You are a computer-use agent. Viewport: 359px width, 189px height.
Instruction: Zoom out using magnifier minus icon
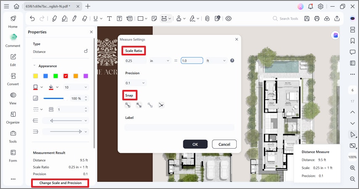353,178
